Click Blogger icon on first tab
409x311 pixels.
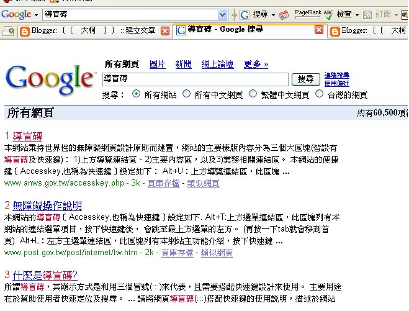point(25,31)
